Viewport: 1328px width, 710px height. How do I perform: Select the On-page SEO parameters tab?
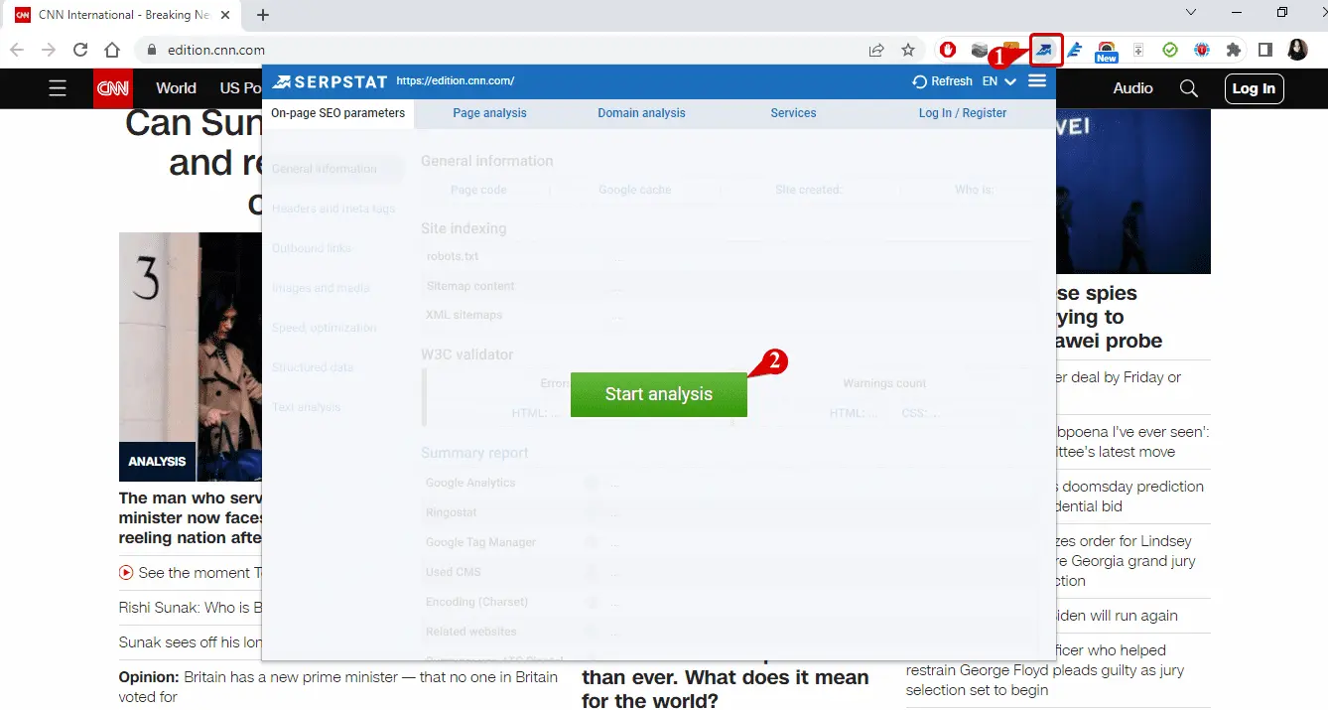click(x=338, y=113)
